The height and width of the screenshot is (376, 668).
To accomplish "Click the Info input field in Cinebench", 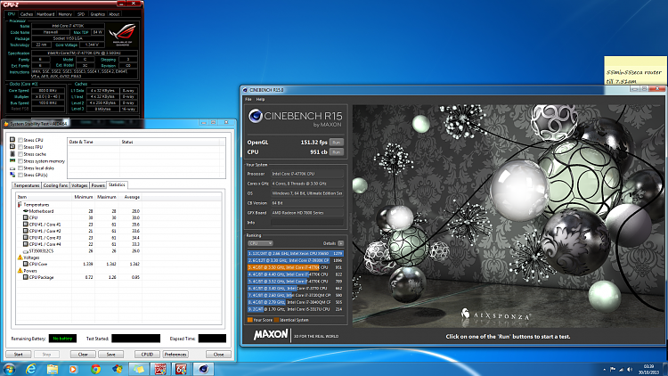I will click(307, 223).
